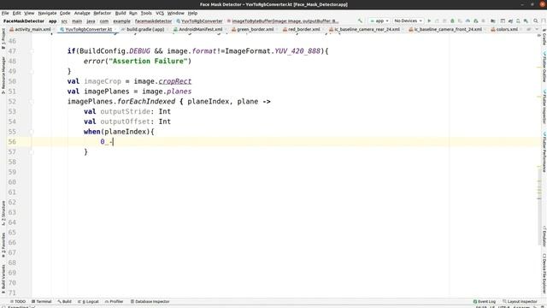Show hidden editor tabs dropdown arrow
Screen dimensions: 547x308
(x=537, y=29)
